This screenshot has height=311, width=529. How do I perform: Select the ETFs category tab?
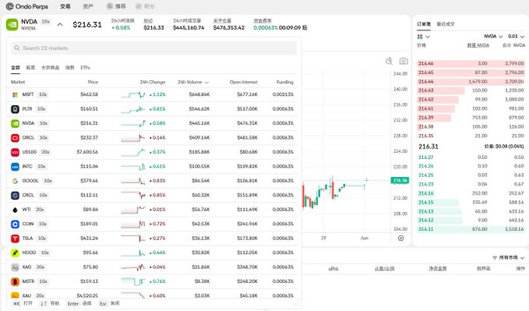(x=86, y=68)
